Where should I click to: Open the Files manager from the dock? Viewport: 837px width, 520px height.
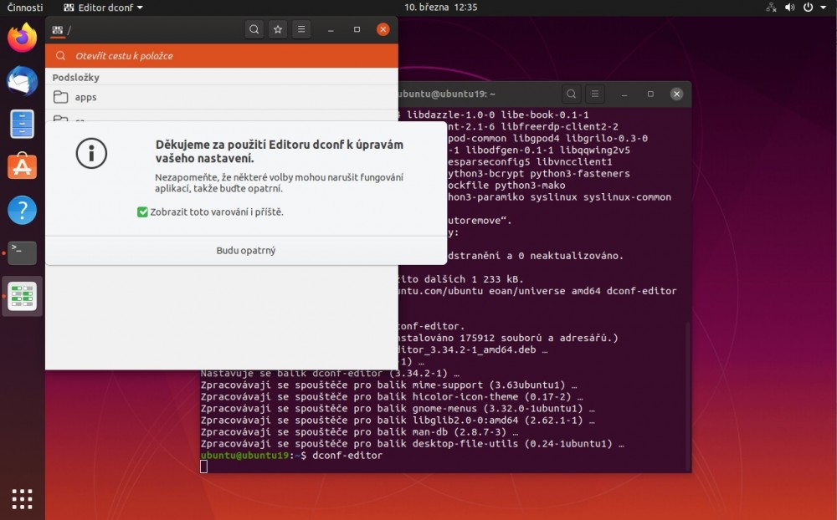tap(23, 124)
